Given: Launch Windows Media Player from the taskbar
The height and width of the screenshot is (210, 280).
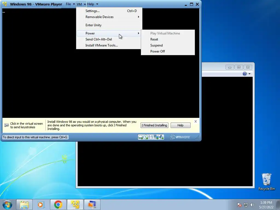Looking at the screenshot, I should pyautogui.click(x=41, y=205).
